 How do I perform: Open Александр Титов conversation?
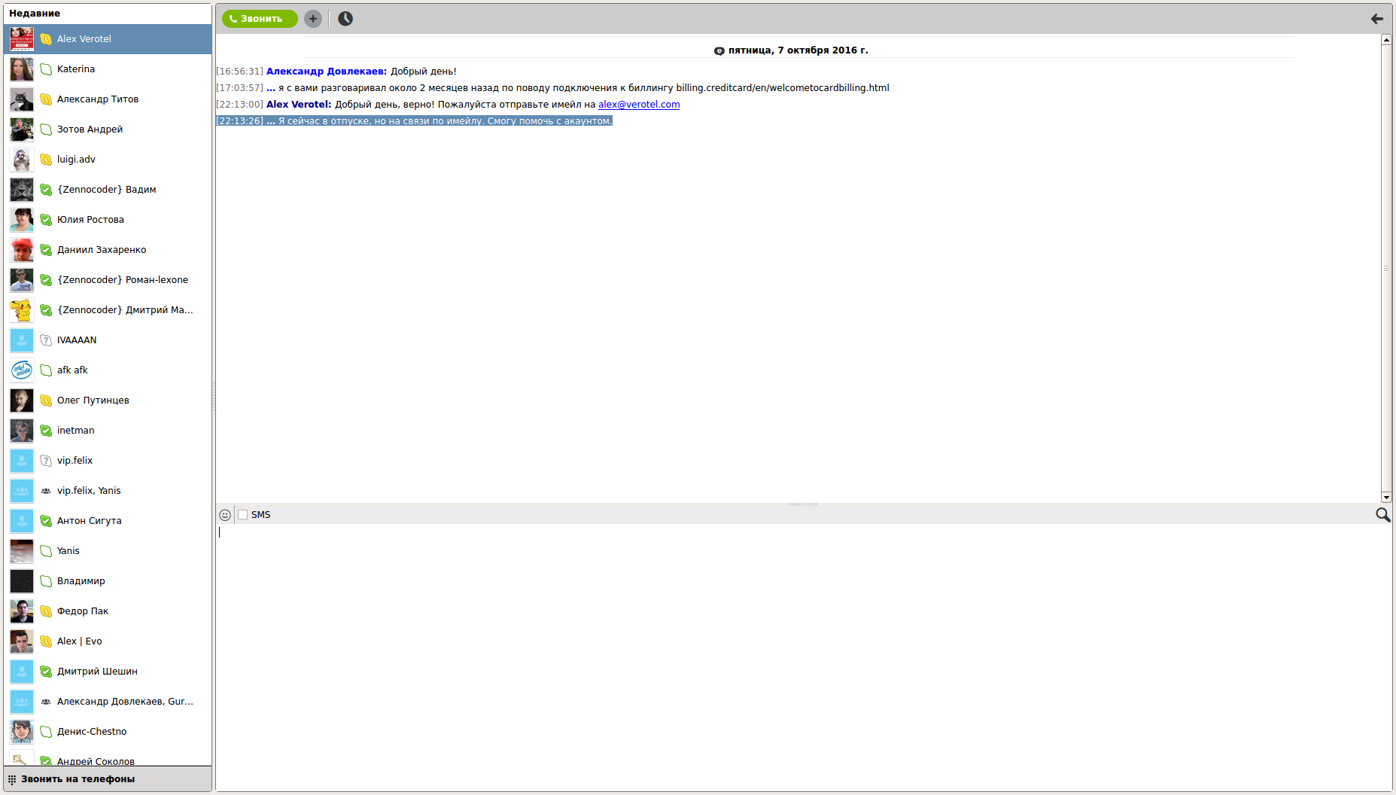[x=108, y=99]
